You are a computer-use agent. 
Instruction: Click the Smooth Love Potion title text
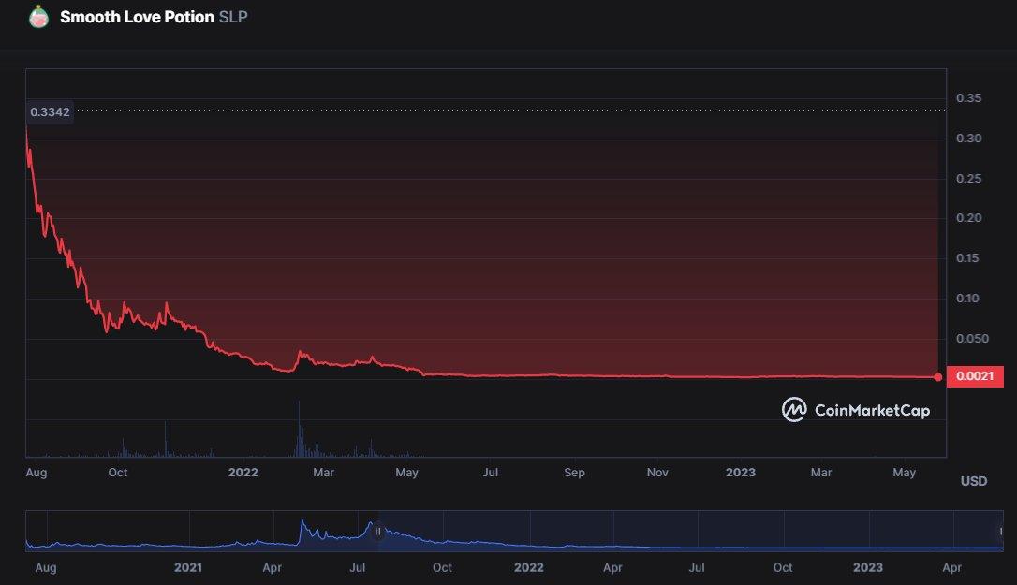click(x=137, y=17)
